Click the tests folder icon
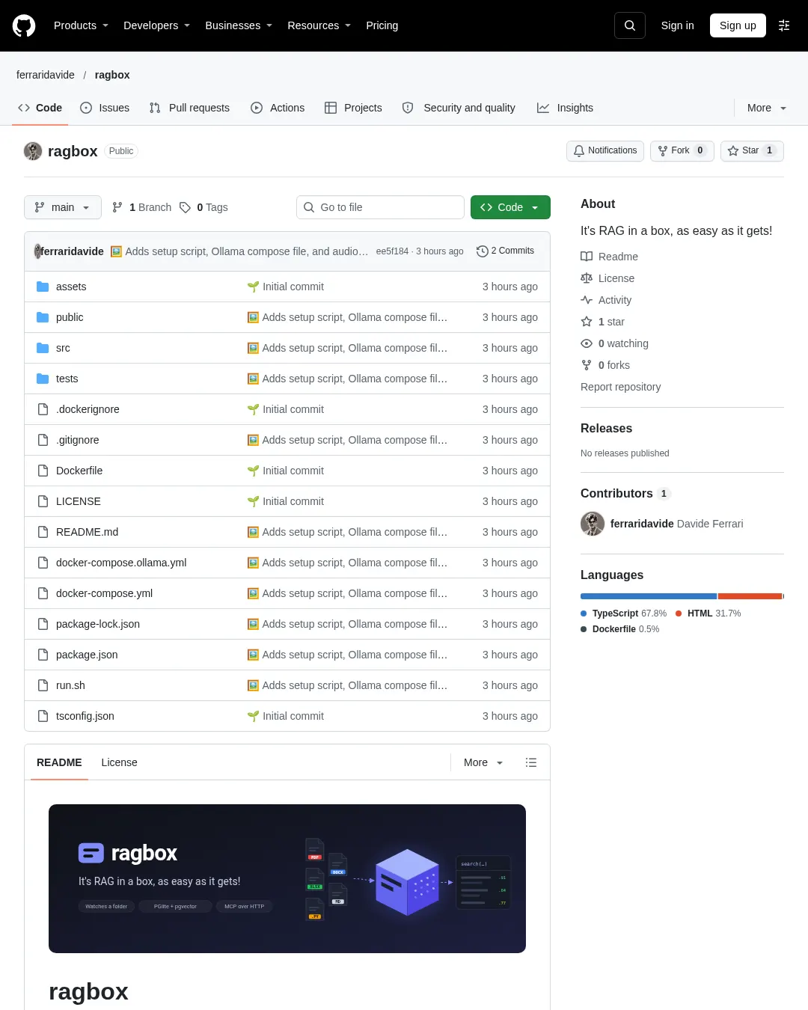The image size is (808, 1010). pyautogui.click(x=43, y=379)
